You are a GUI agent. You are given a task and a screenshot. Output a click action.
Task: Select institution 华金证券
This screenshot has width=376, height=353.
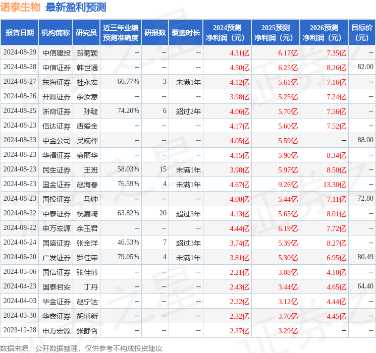point(57,302)
